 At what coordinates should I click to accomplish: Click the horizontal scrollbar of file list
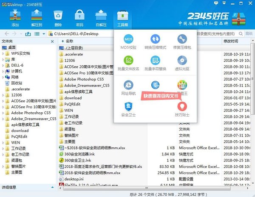pos(147,188)
